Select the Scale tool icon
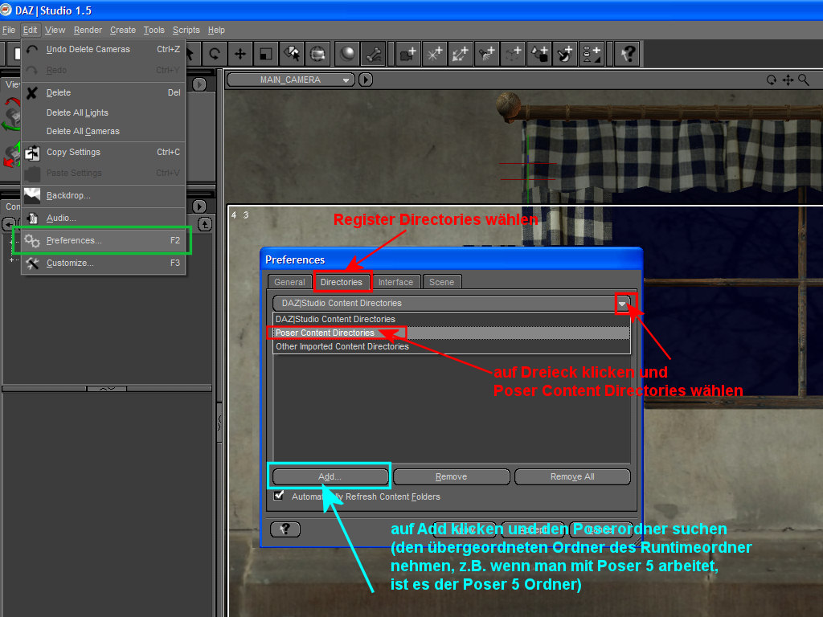Image resolution: width=823 pixels, height=617 pixels. pos(265,54)
